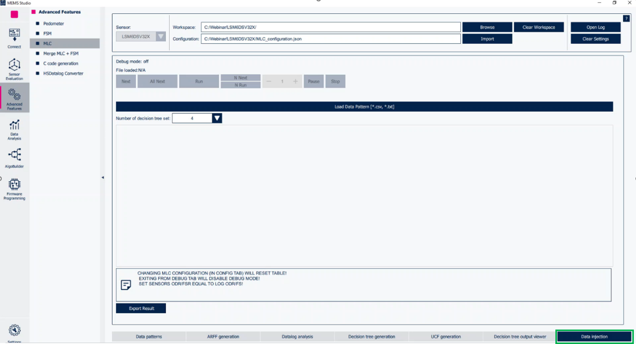Browse for a workspace folder
The width and height of the screenshot is (636, 344).
click(x=487, y=27)
